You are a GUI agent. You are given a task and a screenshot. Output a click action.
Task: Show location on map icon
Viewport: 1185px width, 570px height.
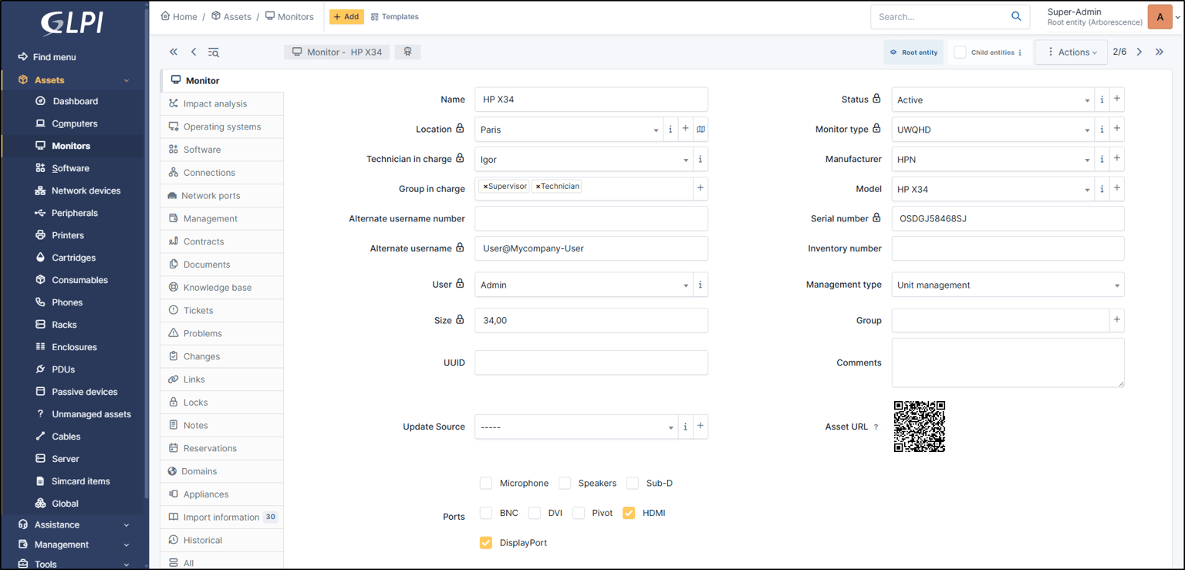coord(701,130)
